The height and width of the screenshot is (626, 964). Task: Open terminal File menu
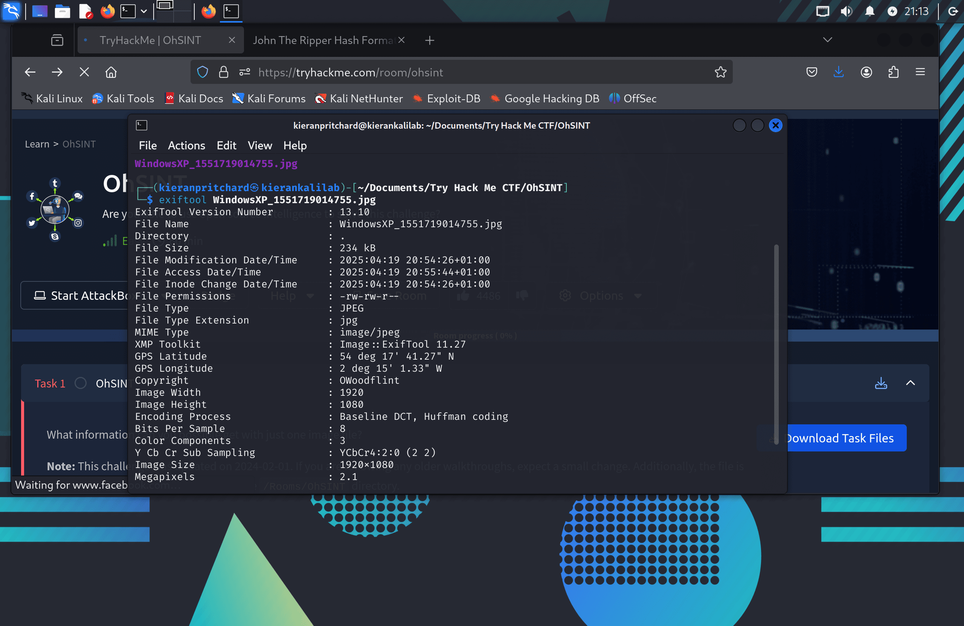[148, 145]
